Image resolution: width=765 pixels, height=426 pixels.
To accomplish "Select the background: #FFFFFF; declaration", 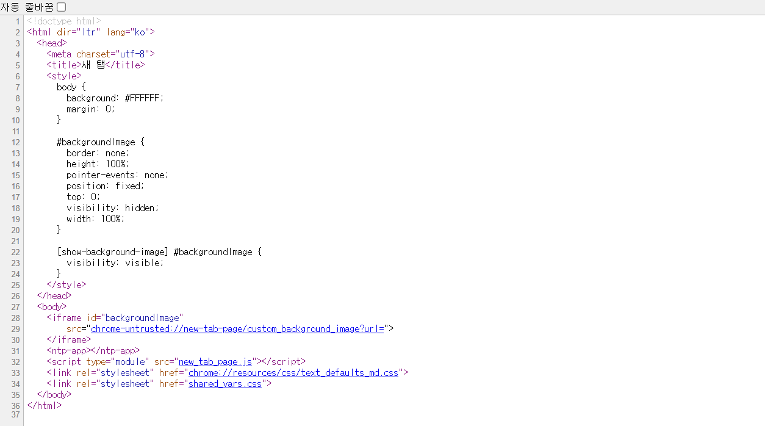I will 115,98.
